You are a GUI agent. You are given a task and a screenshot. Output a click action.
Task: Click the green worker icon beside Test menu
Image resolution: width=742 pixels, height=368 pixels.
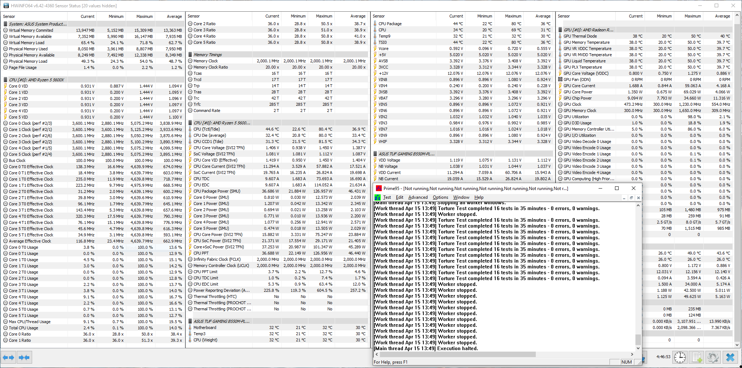(x=378, y=197)
